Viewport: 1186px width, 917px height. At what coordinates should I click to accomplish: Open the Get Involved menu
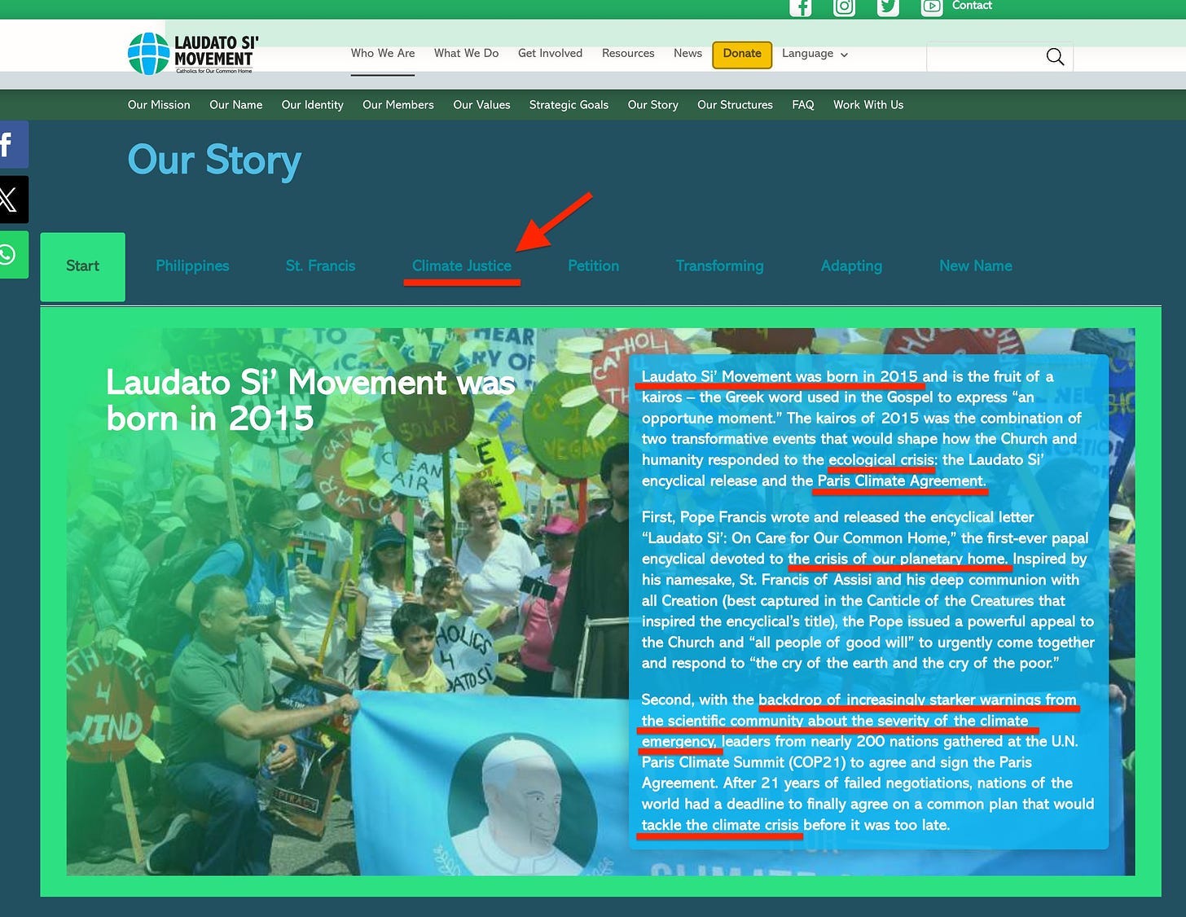coord(550,53)
